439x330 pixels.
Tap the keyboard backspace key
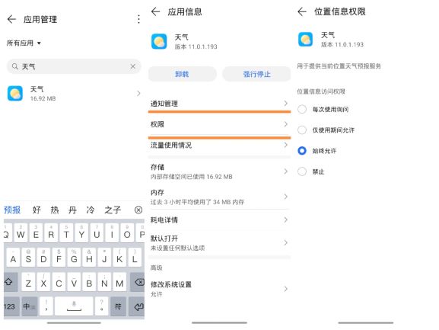click(138, 282)
